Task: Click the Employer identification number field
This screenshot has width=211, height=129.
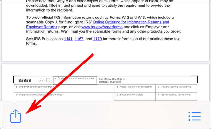Action: (64, 88)
